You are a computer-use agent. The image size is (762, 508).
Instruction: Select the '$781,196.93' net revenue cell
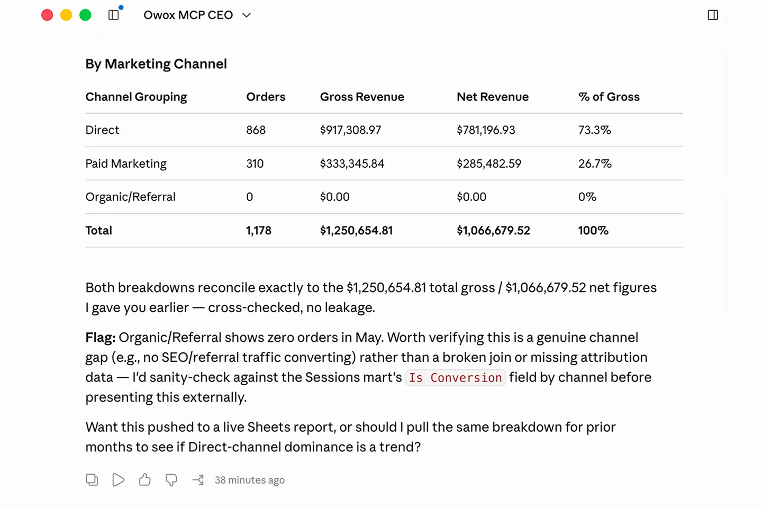pos(486,130)
